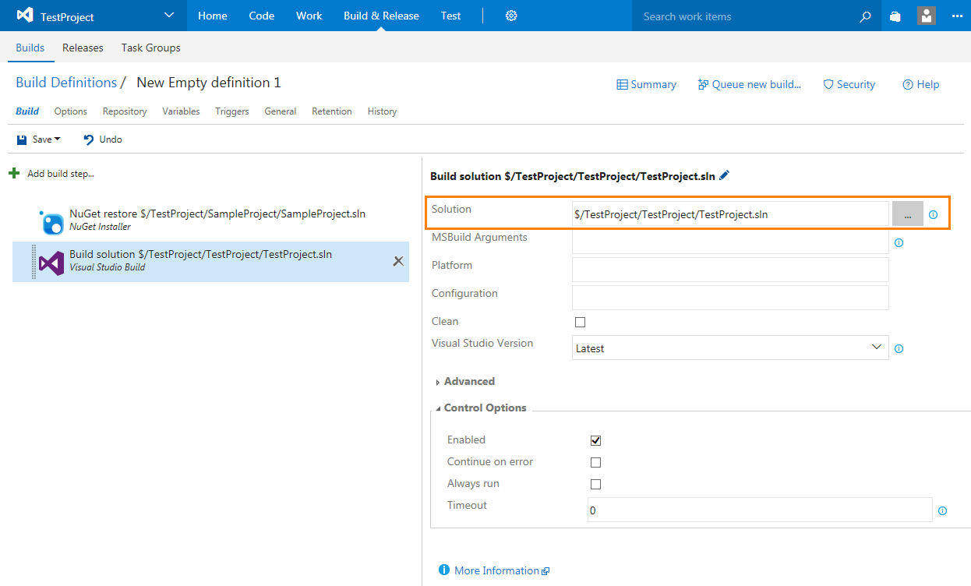
Task: Click the search magnifier icon
Action: (x=865, y=16)
